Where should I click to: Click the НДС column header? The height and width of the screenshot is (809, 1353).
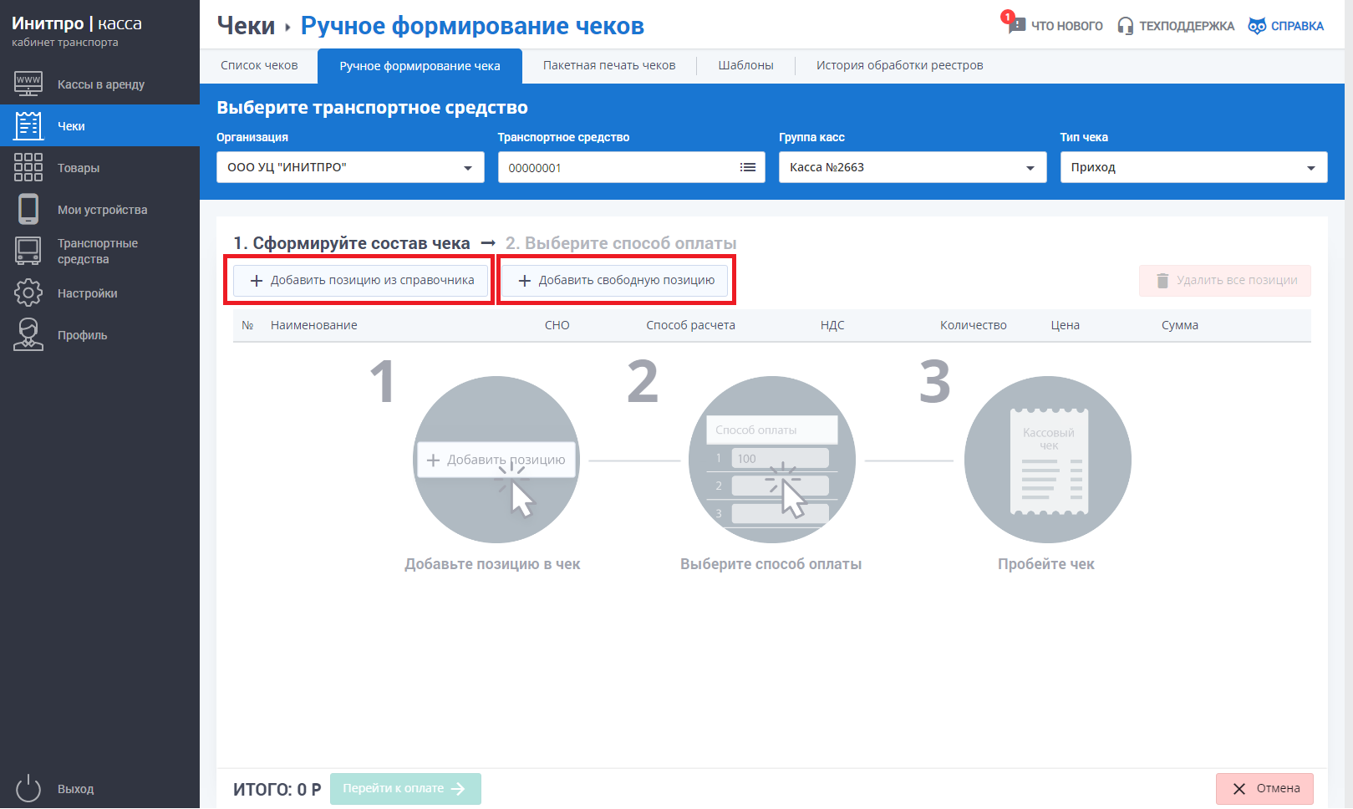click(832, 325)
